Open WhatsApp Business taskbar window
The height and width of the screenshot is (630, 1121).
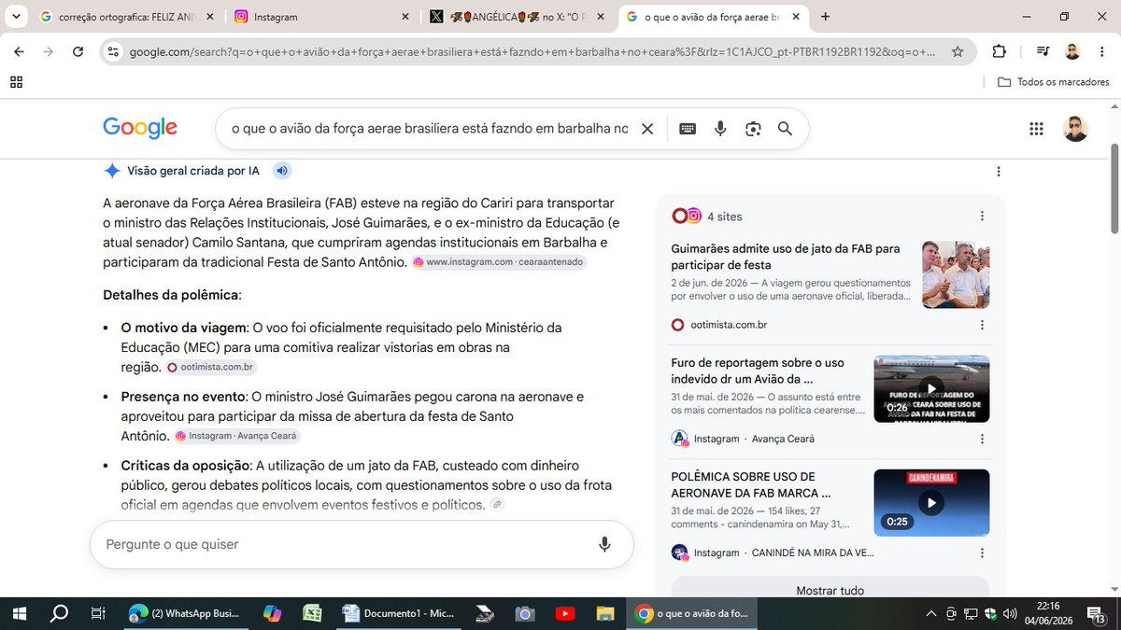(184, 613)
